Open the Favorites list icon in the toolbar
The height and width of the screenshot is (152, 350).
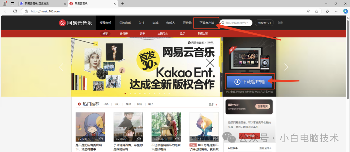click(x=327, y=11)
